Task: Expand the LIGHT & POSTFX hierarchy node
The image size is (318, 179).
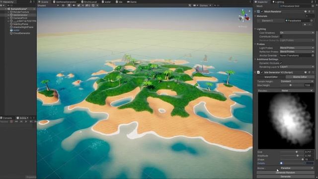Action: 8,21
